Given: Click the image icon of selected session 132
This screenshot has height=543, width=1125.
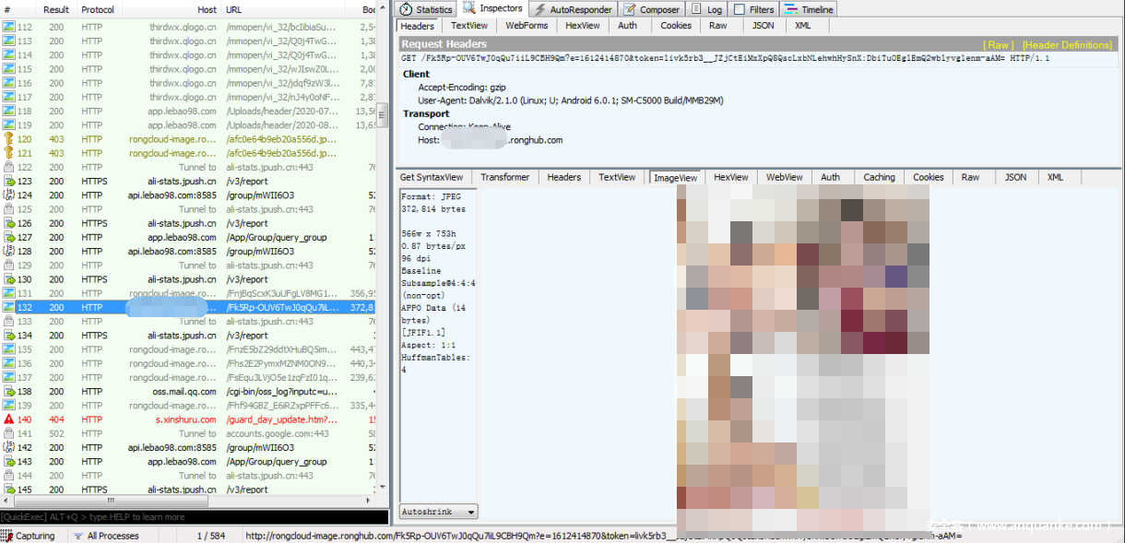Looking at the screenshot, I should [8, 308].
